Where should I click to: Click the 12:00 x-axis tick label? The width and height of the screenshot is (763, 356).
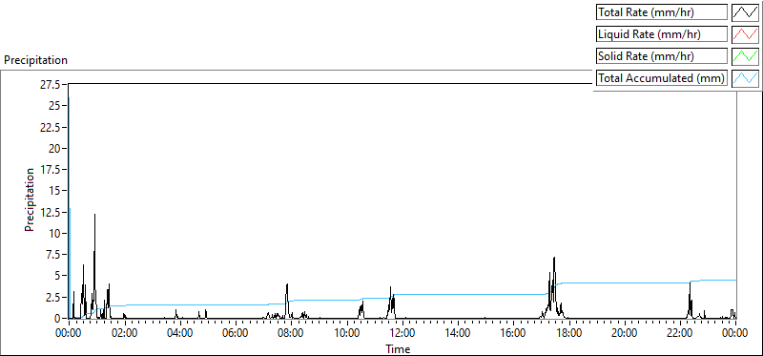(x=402, y=334)
